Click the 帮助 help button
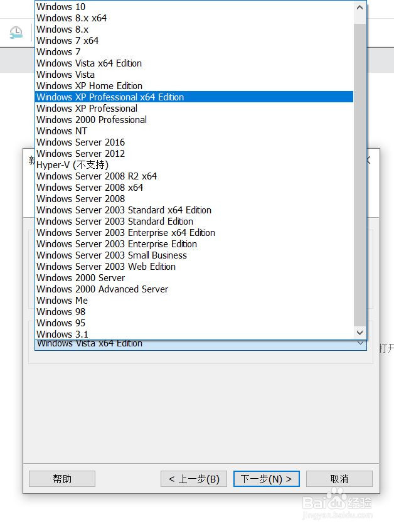The image size is (394, 529). [62, 479]
